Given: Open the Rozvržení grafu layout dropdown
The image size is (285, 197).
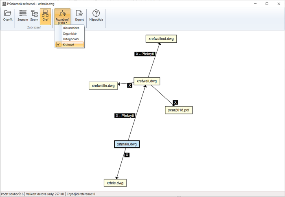Looking at the screenshot, I should 62,17.
